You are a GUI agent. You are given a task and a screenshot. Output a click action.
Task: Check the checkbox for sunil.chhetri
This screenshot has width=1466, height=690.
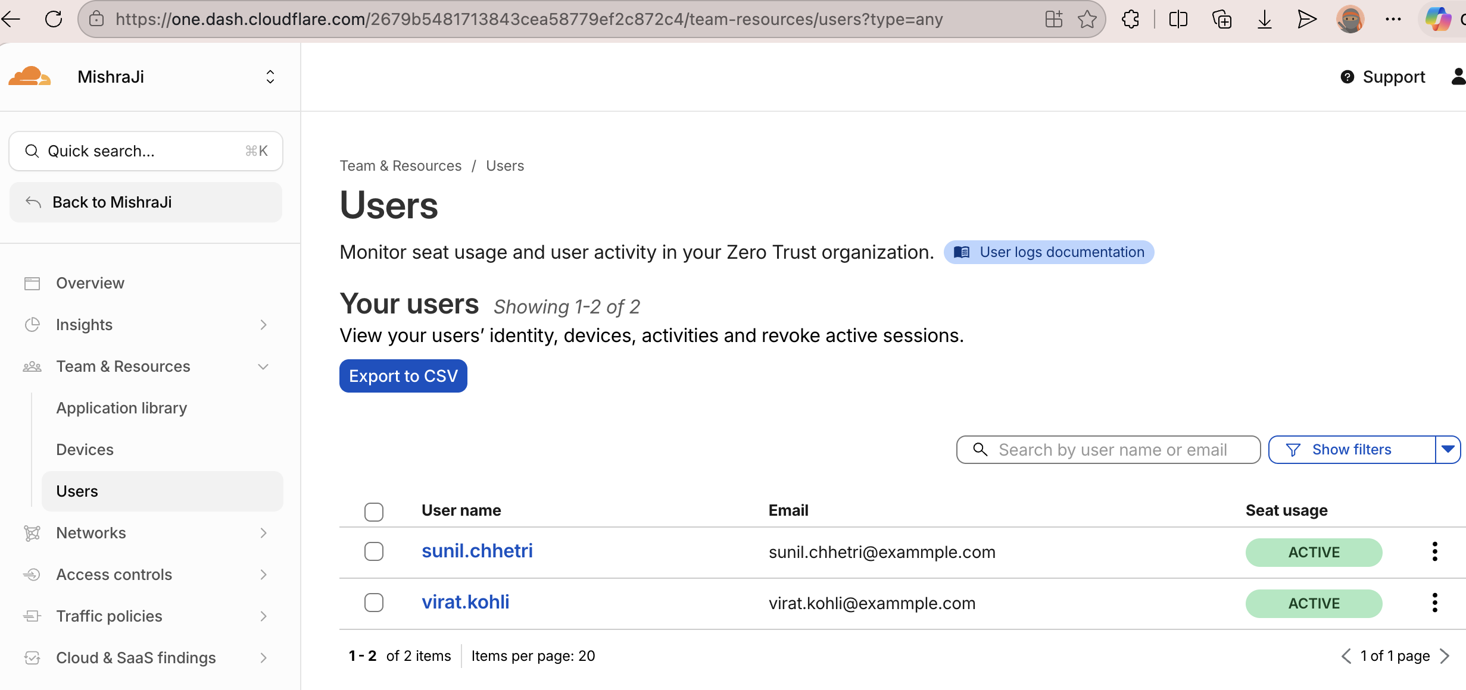pos(374,551)
